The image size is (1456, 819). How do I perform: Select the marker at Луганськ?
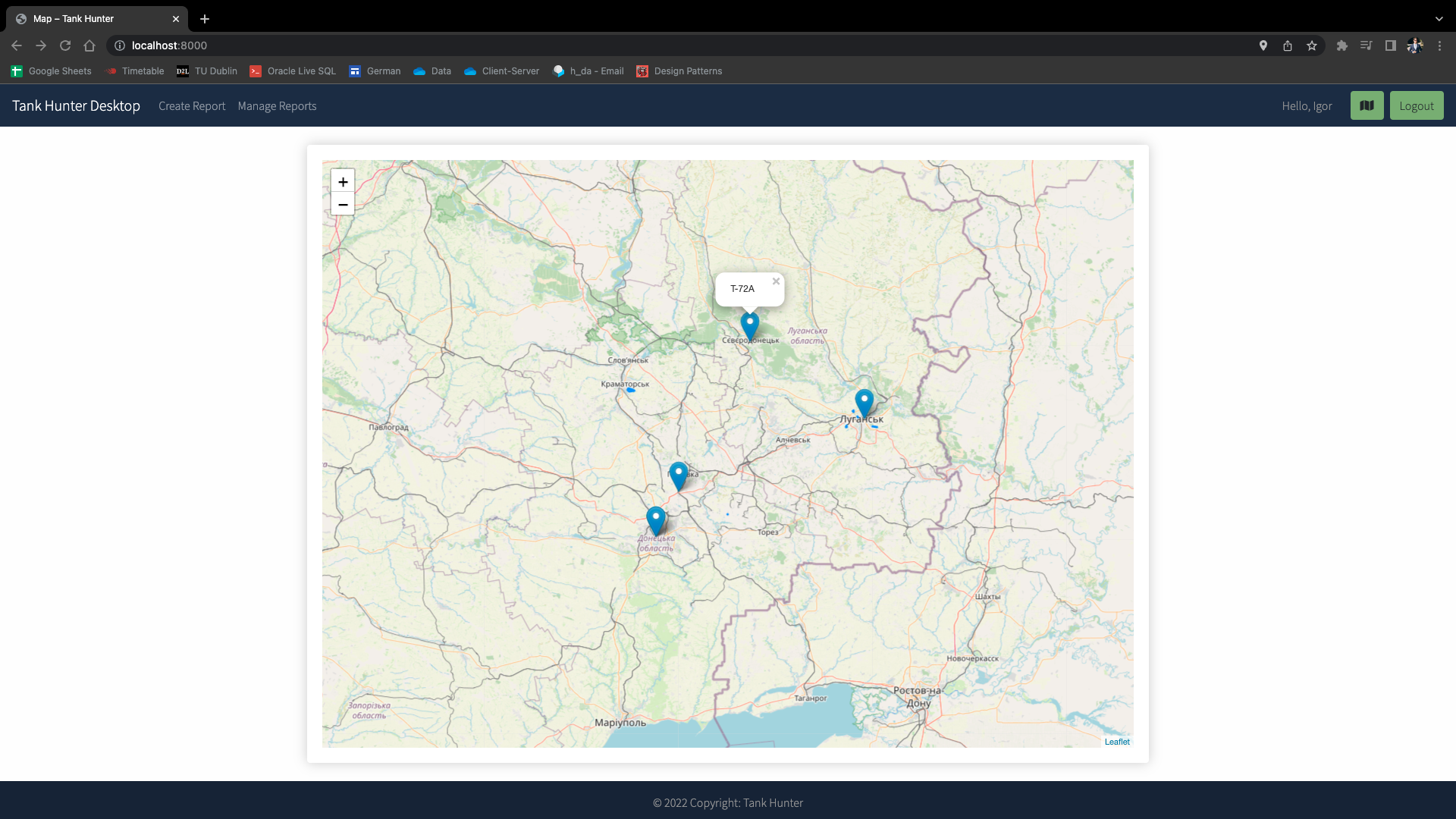[864, 403]
